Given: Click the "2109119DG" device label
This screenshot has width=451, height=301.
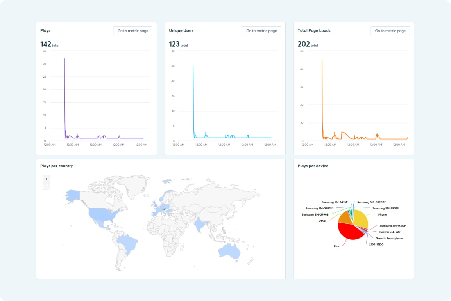Looking at the screenshot, I should (376, 244).
